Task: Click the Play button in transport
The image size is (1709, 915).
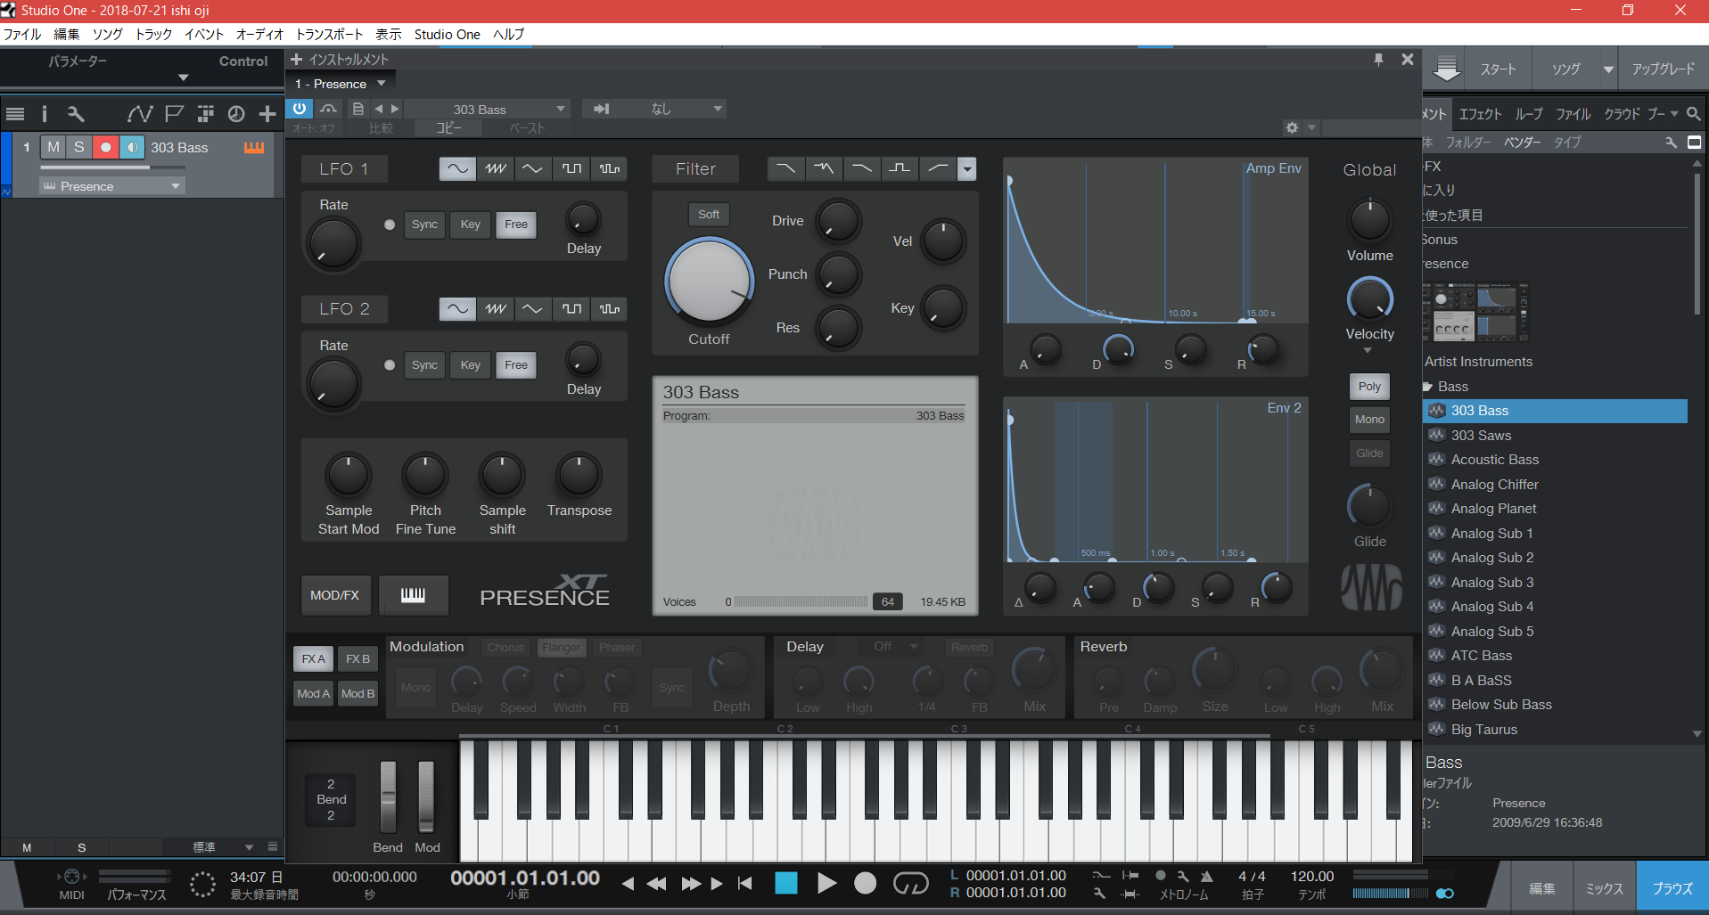Action: 826,883
